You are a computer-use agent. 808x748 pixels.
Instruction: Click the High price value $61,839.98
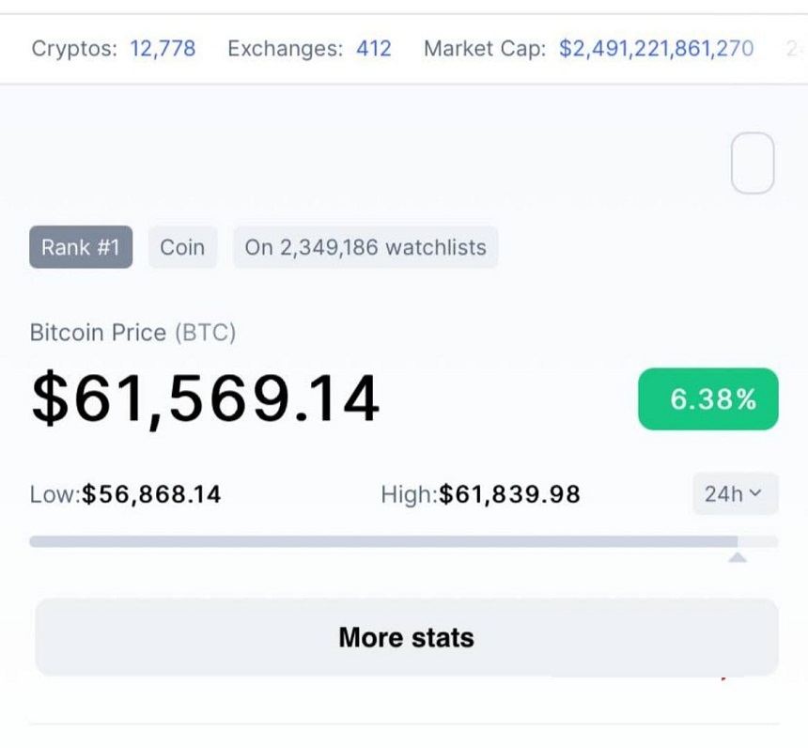[x=509, y=494]
